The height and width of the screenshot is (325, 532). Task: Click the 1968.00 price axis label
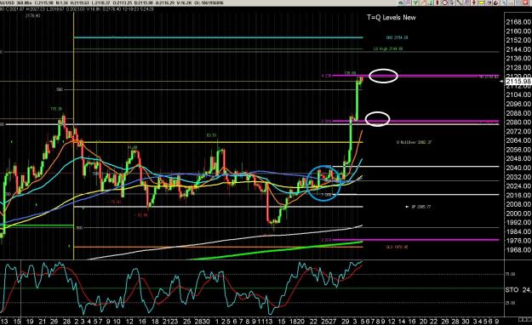coord(518,250)
